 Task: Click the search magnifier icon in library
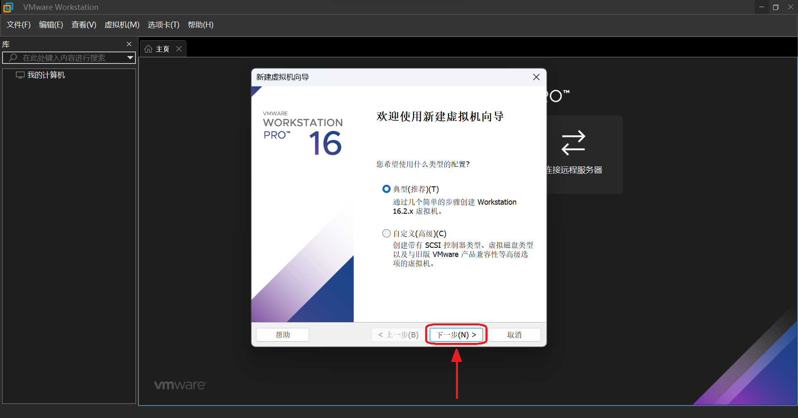click(x=13, y=58)
